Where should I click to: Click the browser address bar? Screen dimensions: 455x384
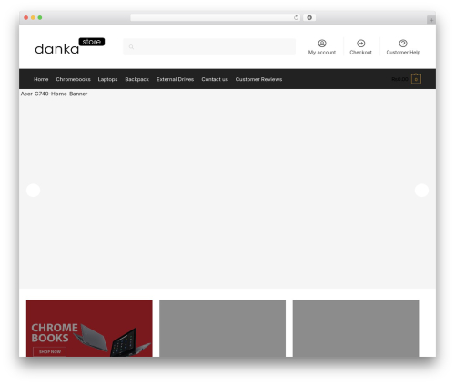pyautogui.click(x=215, y=17)
